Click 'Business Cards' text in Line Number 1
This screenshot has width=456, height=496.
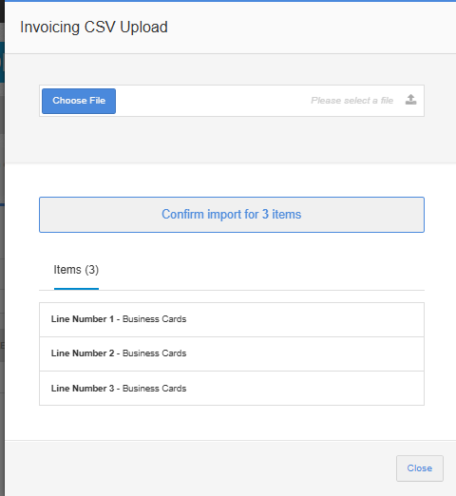tap(154, 319)
